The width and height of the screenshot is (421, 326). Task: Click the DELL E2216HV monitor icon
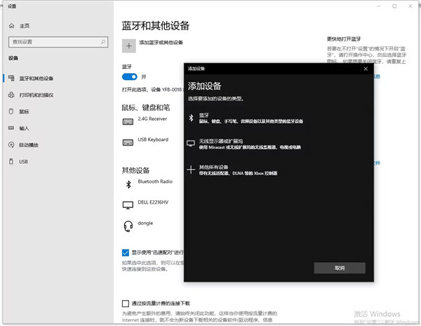(x=128, y=205)
